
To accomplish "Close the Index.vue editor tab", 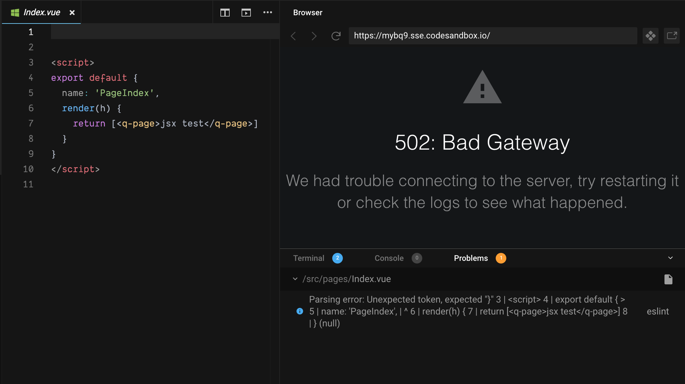I will tap(72, 13).
